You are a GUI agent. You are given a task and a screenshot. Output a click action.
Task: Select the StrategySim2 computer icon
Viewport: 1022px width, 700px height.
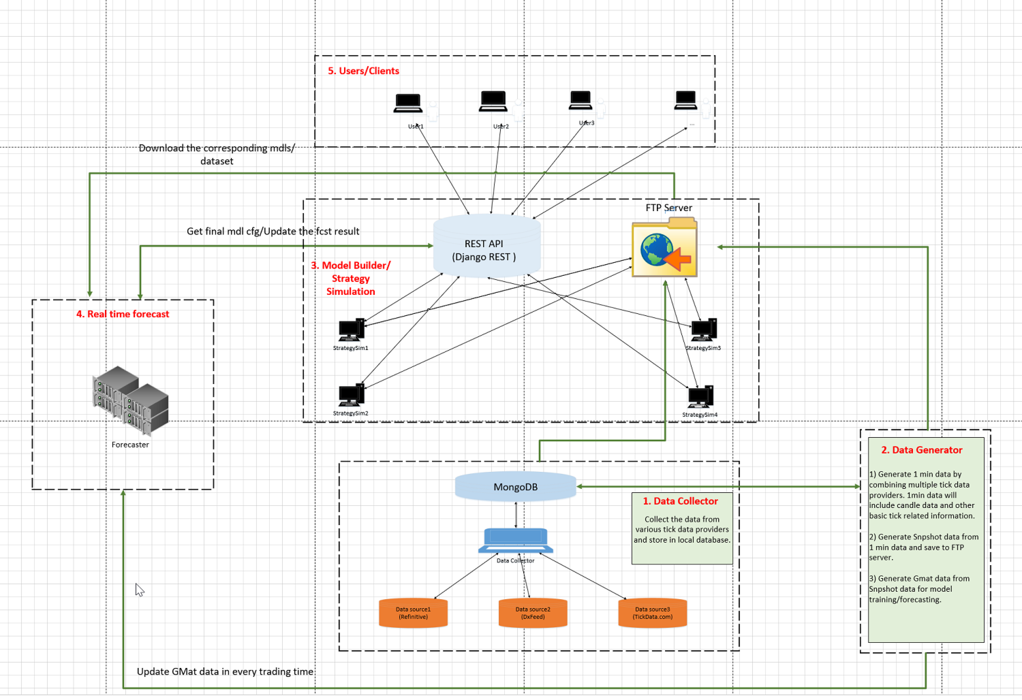(352, 396)
